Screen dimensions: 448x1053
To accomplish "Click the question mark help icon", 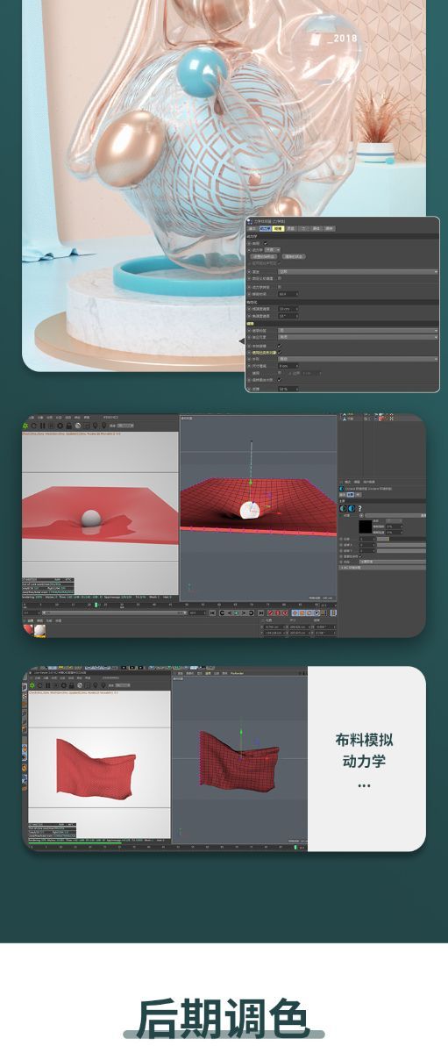I will tap(359, 508).
